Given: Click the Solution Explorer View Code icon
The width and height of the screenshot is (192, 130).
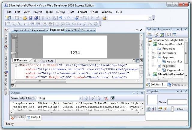Looking at the screenshot, I should click(169, 35).
